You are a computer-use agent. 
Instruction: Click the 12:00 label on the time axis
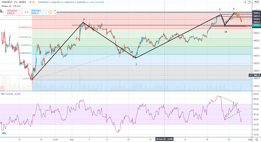55,139
